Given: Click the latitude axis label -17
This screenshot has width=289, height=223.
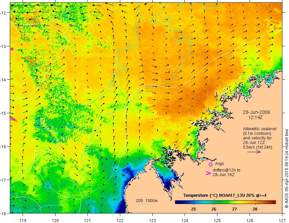Looking at the screenshot, I should [x=4, y=180].
